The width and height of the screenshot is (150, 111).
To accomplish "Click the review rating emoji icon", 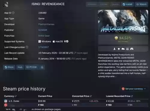I will (116, 38).
